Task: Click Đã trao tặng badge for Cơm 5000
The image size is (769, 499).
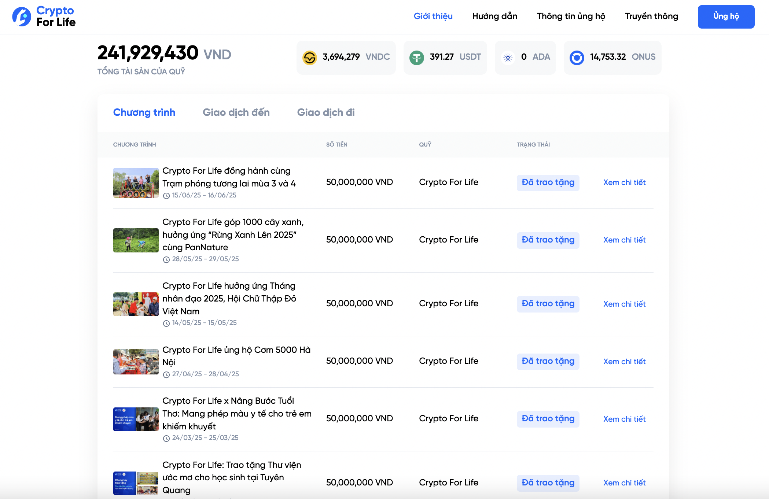Action: (548, 362)
